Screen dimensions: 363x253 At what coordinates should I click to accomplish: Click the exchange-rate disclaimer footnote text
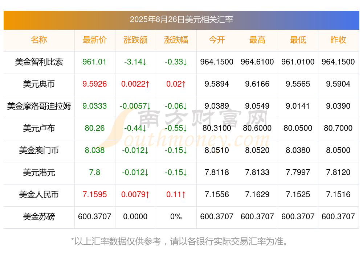[179, 241]
